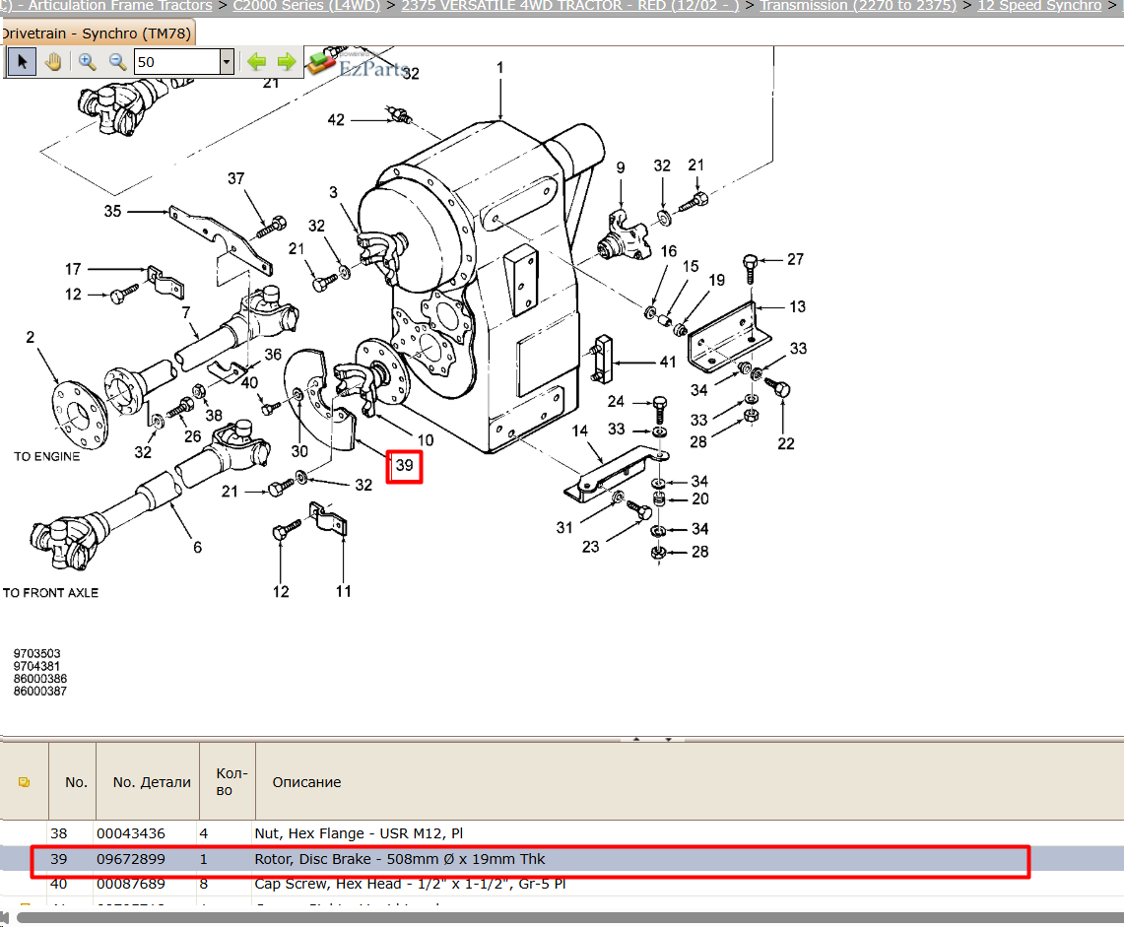Click callout 3 near the top yoke
1124x927 pixels.
(333, 192)
